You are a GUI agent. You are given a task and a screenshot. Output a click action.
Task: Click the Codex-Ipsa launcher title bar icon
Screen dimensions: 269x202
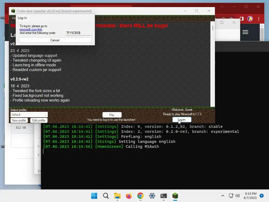[x=13, y=11]
